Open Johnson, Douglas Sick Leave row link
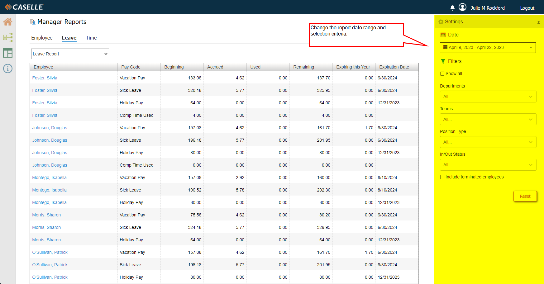The width and height of the screenshot is (544, 284). coord(50,140)
